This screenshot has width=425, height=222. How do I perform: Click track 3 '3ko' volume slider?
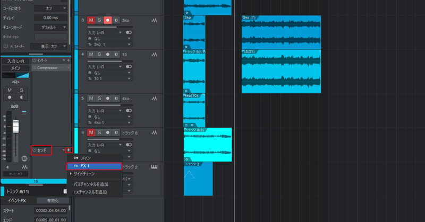click(110, 27)
